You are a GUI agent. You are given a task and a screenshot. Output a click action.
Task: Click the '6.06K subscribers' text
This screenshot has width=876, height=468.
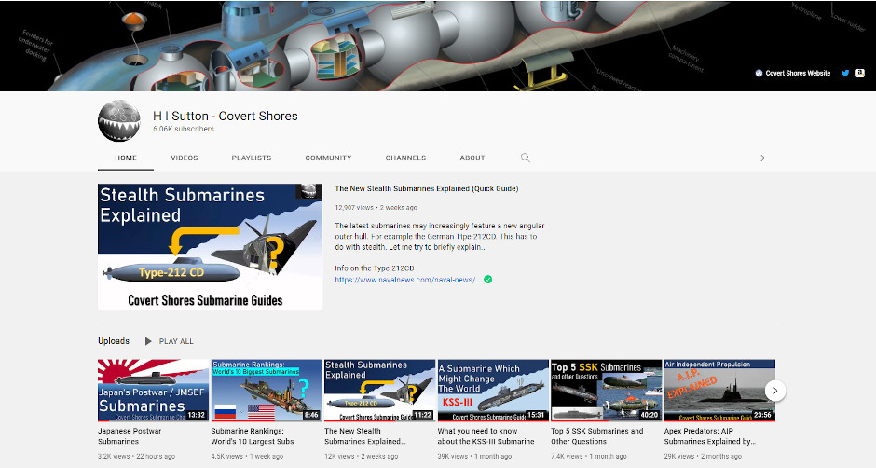[184, 130]
